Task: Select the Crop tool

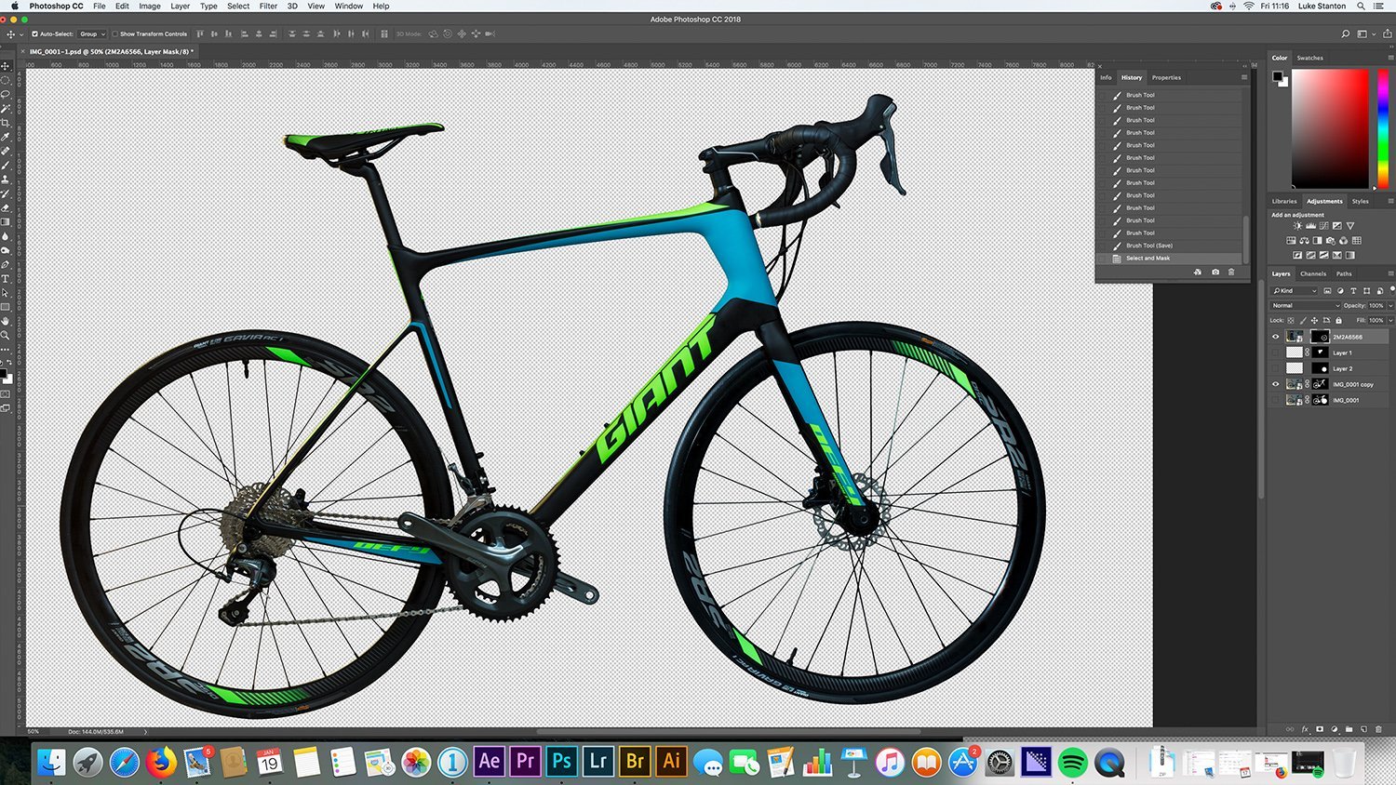Action: click(7, 122)
